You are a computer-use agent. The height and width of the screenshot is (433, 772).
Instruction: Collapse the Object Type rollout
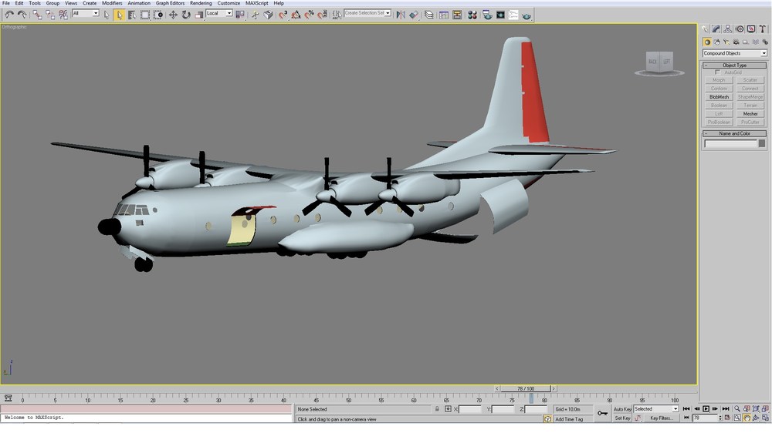734,65
